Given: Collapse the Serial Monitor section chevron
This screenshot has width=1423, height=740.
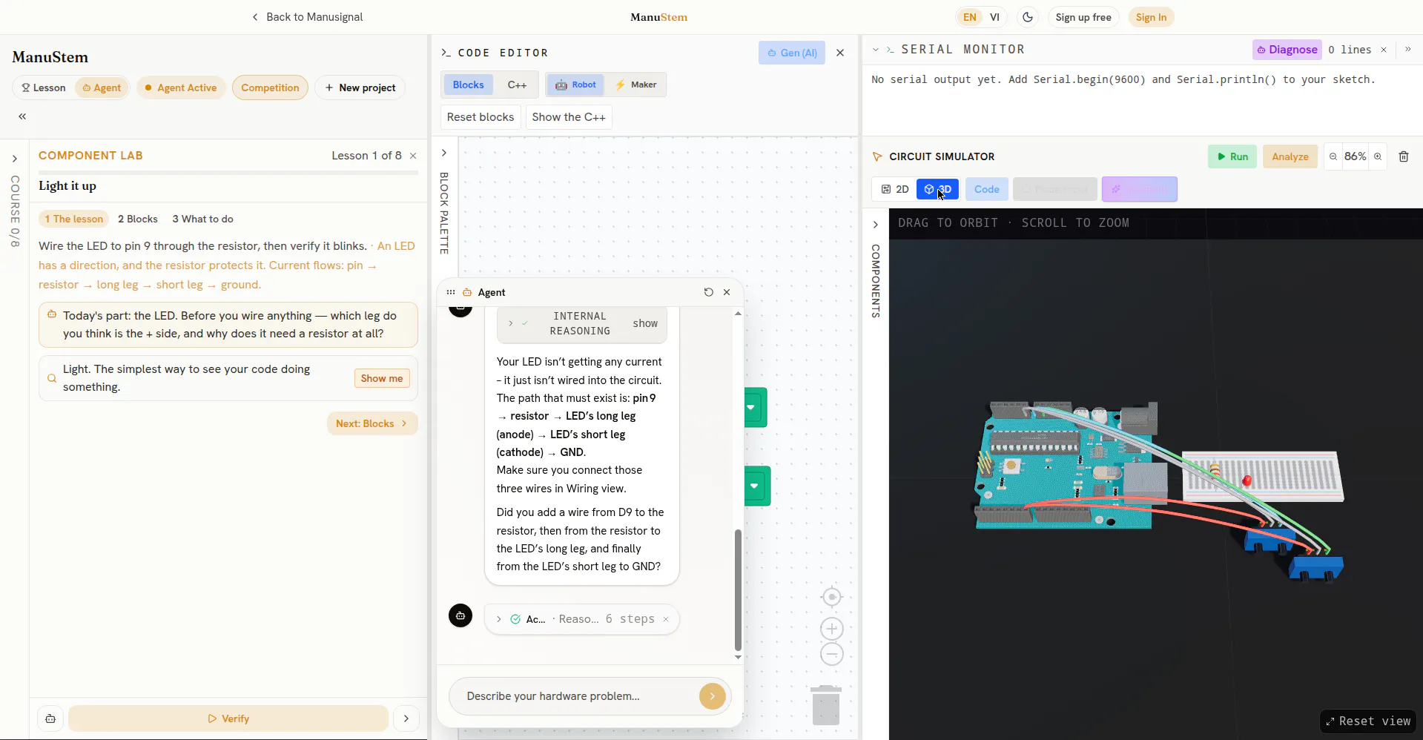Looking at the screenshot, I should 876,50.
